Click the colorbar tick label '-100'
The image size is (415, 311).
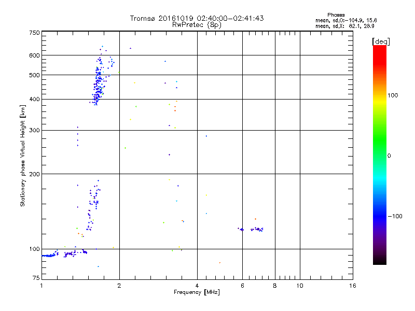pos(395,216)
